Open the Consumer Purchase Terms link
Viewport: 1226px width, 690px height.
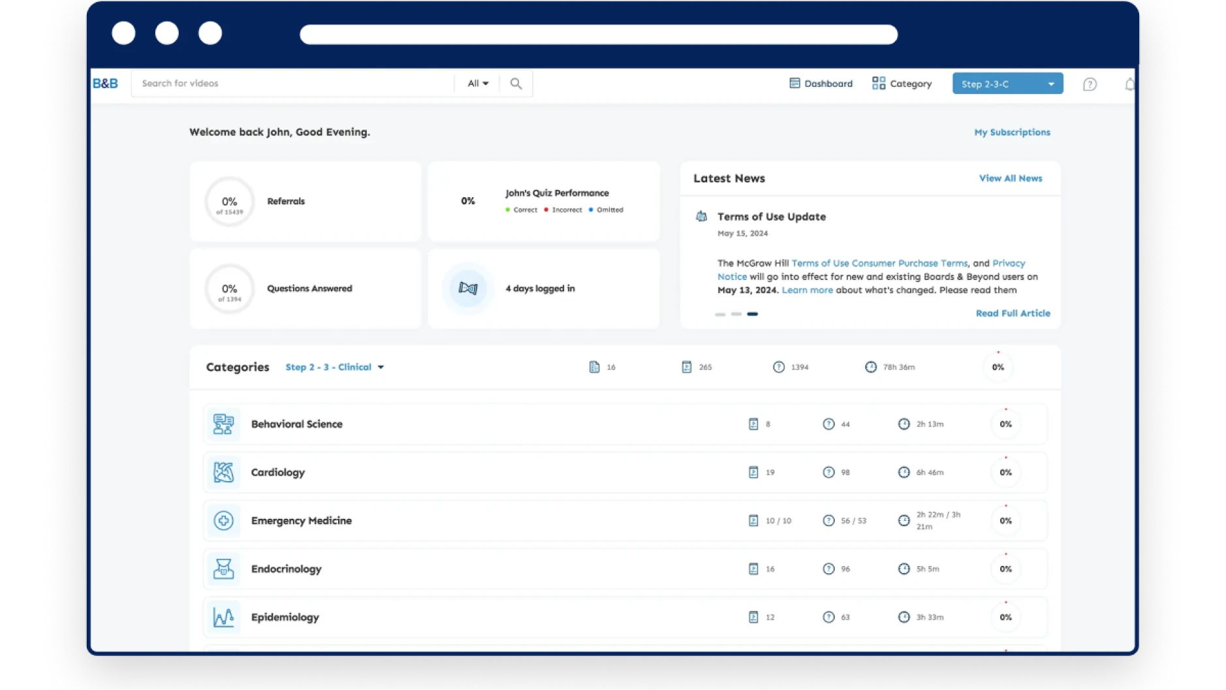click(x=909, y=263)
